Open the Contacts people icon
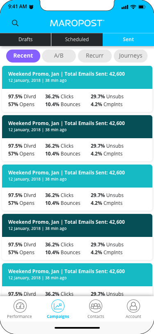 (96, 306)
